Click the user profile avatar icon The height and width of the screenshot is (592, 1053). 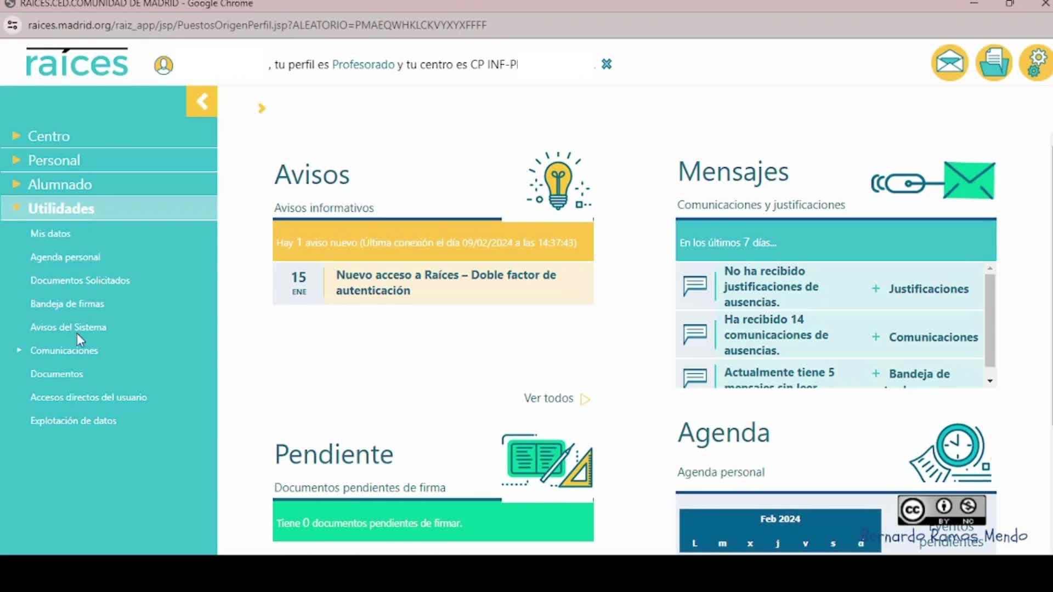pos(163,65)
